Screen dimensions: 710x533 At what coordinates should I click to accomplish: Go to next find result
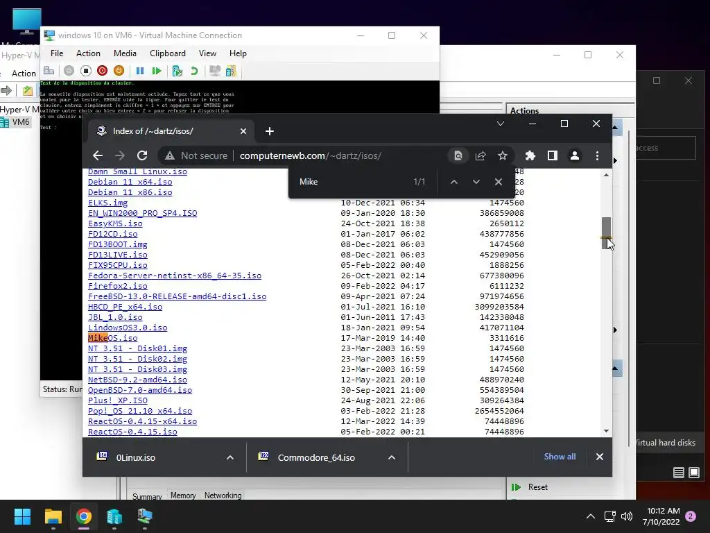tap(476, 182)
